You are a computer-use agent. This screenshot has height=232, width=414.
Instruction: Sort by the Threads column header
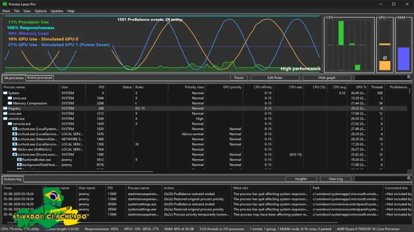(x=376, y=87)
